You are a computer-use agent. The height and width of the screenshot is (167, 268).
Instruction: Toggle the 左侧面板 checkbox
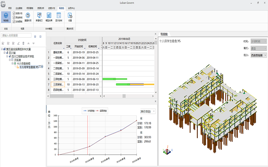[14, 21]
